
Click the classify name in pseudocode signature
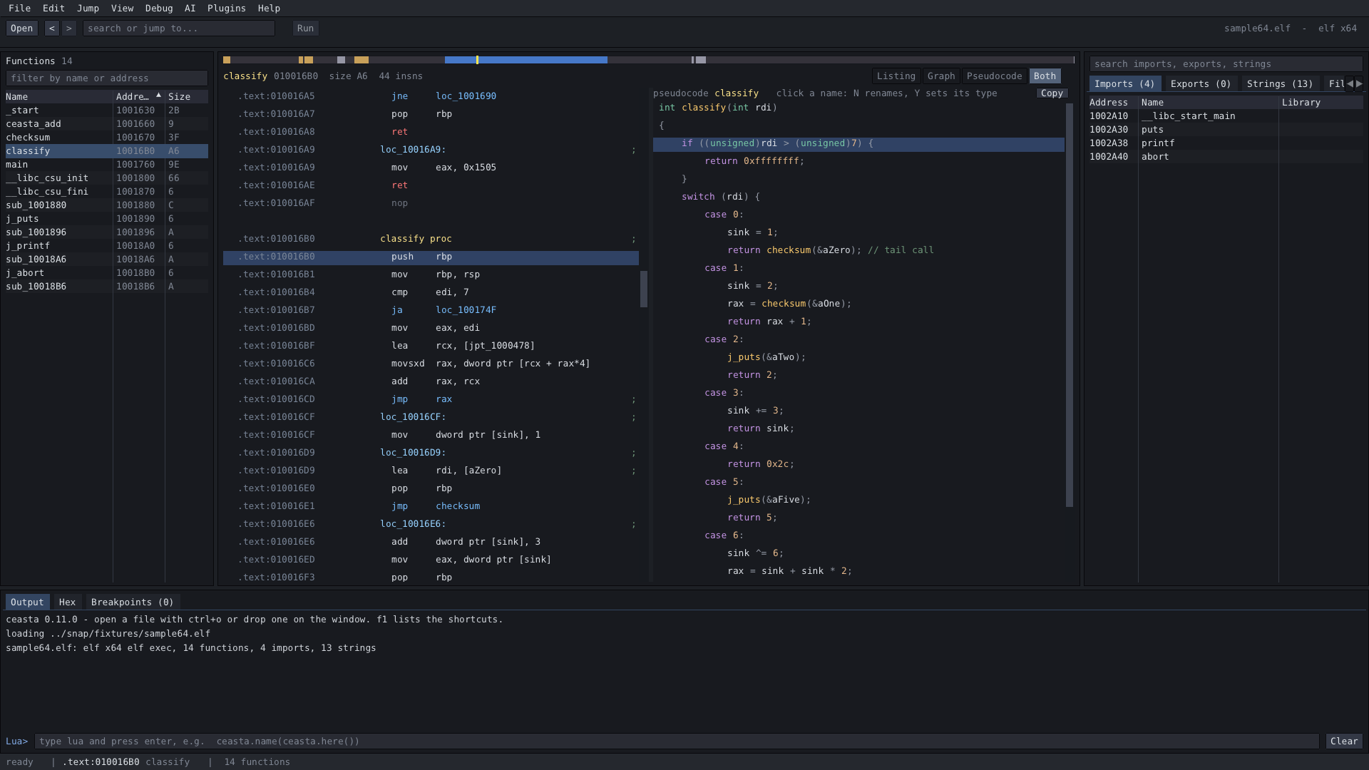704,108
